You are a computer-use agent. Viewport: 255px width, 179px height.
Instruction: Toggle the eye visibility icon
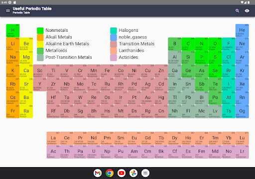tap(247, 11)
